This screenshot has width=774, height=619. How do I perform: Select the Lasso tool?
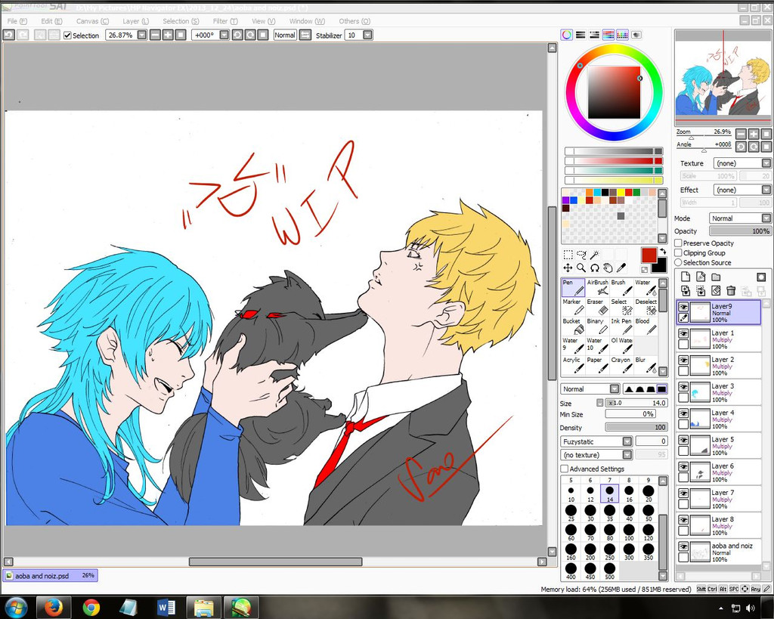coord(581,255)
